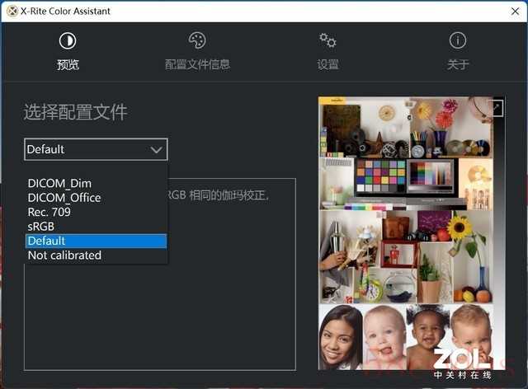Image resolution: width=528 pixels, height=389 pixels.
Task: Open the 关于 tab label
Action: [x=458, y=64]
